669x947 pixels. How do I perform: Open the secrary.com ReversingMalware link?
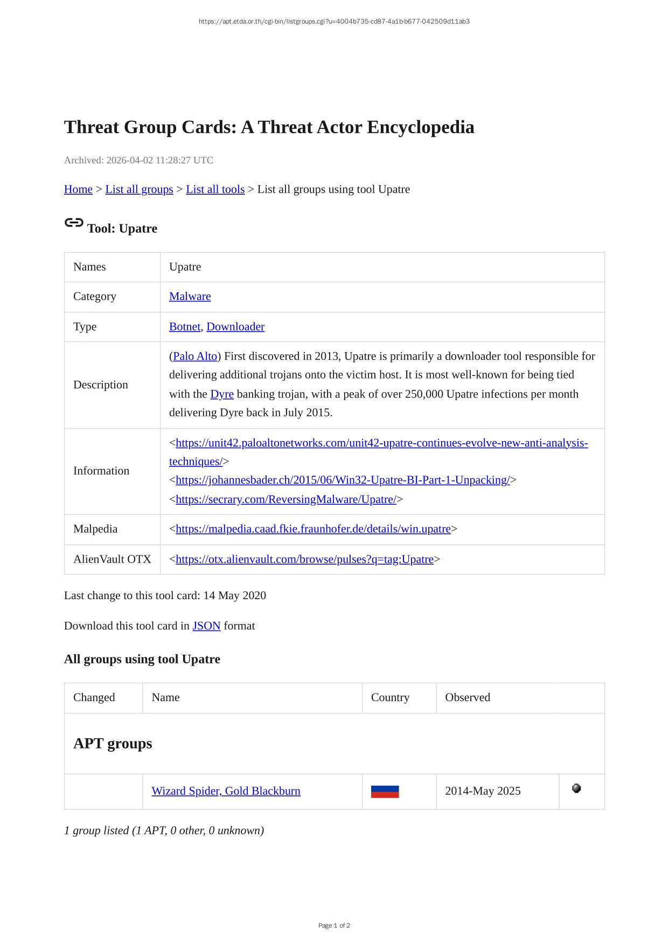click(x=285, y=499)
